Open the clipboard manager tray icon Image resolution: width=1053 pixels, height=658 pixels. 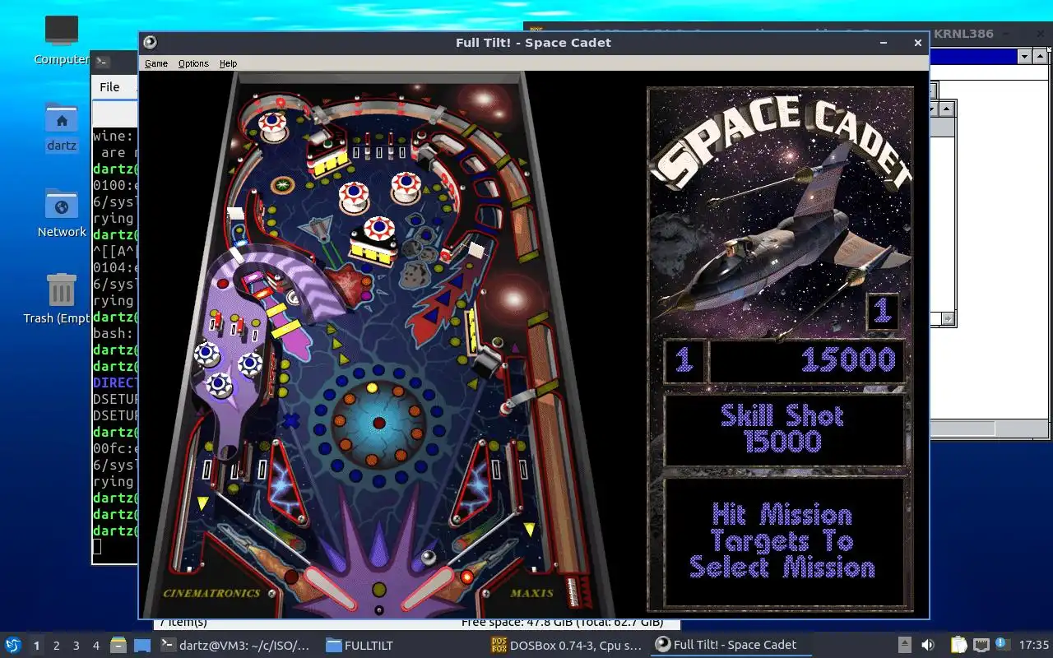coord(958,645)
